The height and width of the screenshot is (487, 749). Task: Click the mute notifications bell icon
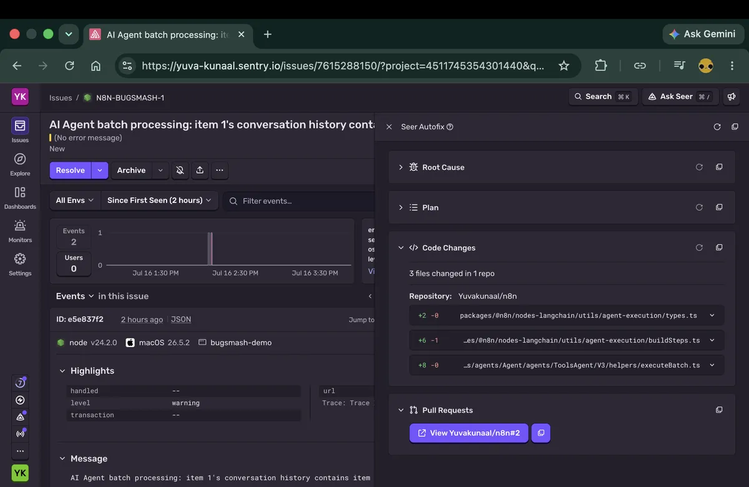pyautogui.click(x=180, y=170)
